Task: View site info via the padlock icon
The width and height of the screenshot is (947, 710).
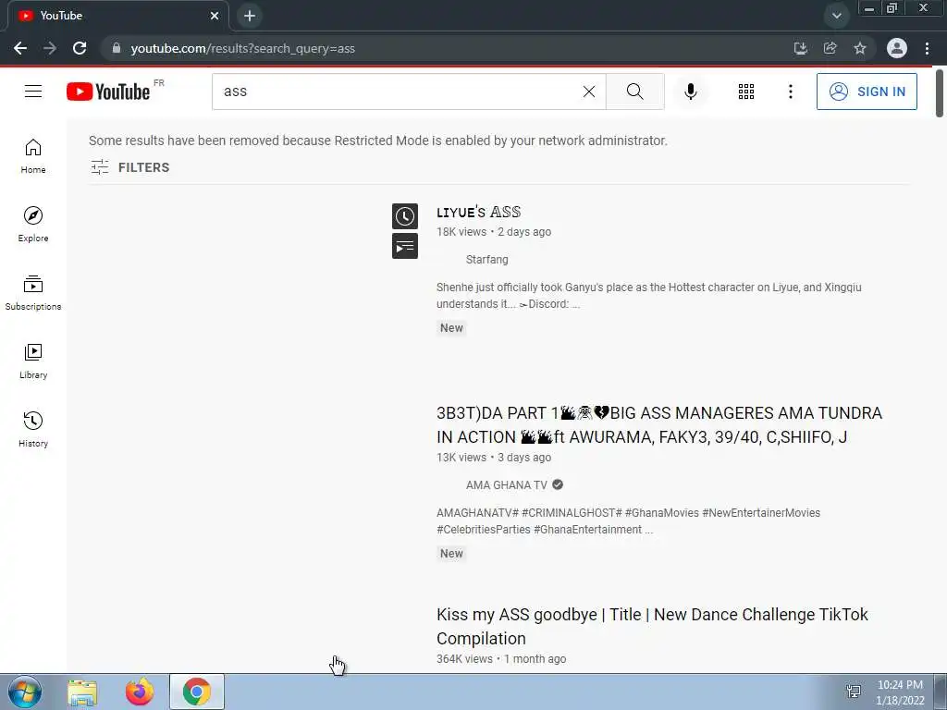Action: (116, 48)
